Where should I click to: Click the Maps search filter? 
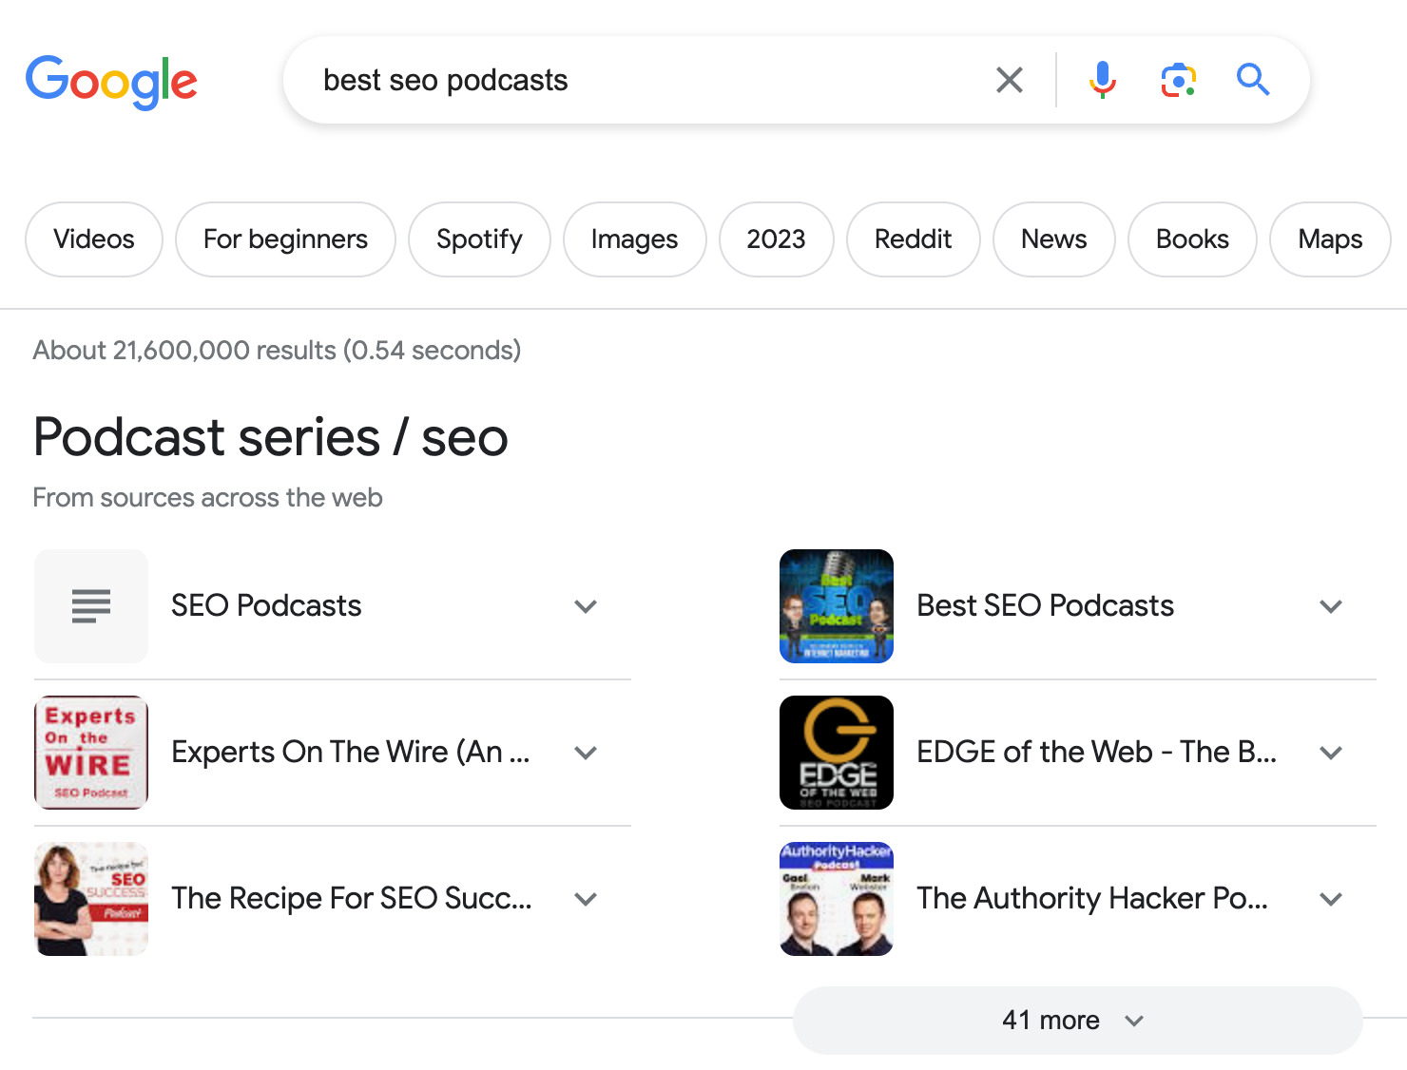tap(1329, 239)
